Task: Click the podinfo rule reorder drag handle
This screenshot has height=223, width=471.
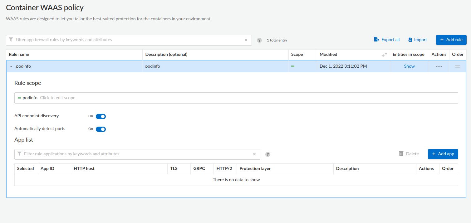Action: tap(457, 66)
